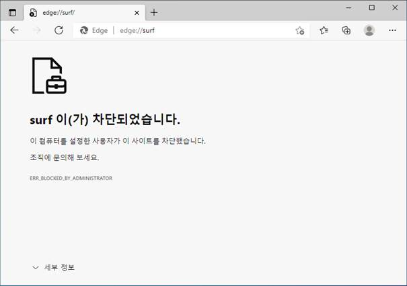Reload the current page
This screenshot has height=286, width=407.
tap(59, 30)
